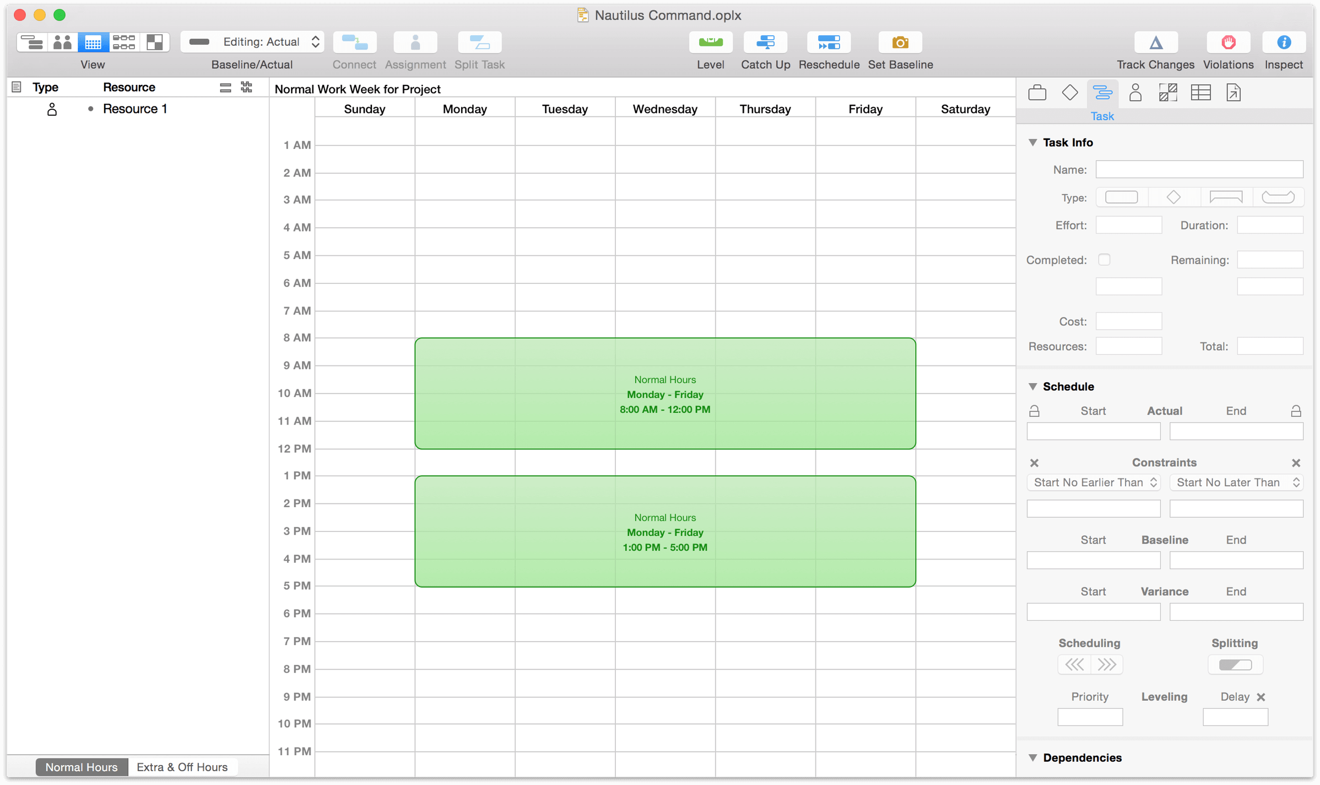Open the Milestones inspector diamond tab
This screenshot has width=1320, height=785.
[1070, 93]
